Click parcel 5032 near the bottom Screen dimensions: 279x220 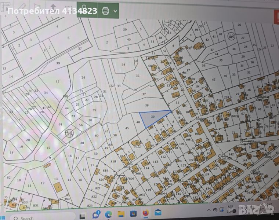click(x=142, y=195)
